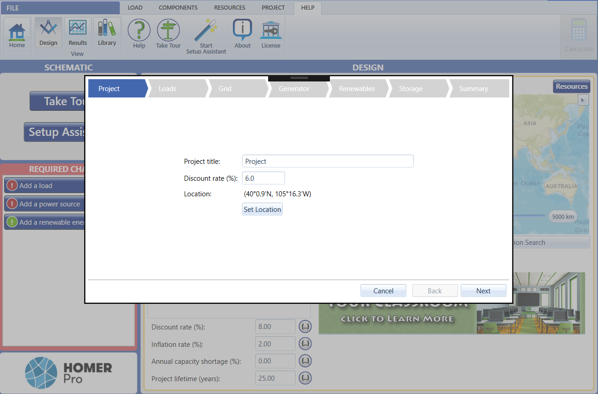The width and height of the screenshot is (598, 394).
Task: Focus the Discount rate (%) field in dialog
Action: click(x=263, y=178)
